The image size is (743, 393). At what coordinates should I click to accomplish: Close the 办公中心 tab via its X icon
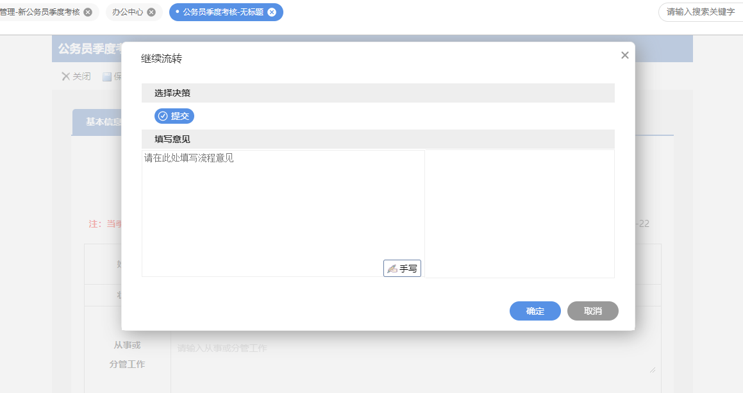[x=151, y=12]
